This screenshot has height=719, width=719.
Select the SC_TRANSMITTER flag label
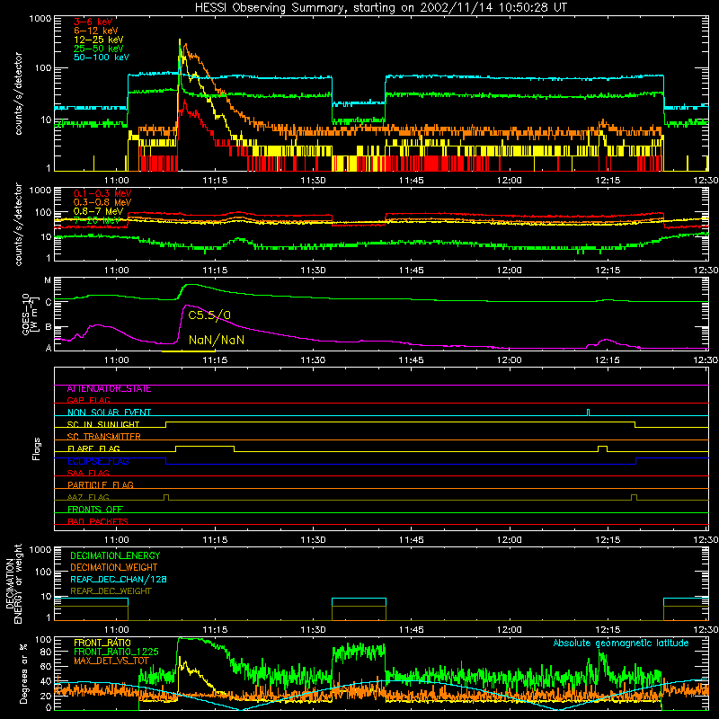(x=103, y=437)
